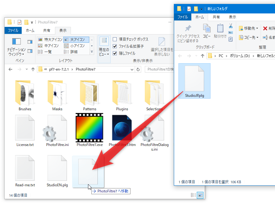Screen dimensions: 275x204
Task: Open the Plugins folder
Action: (122, 96)
